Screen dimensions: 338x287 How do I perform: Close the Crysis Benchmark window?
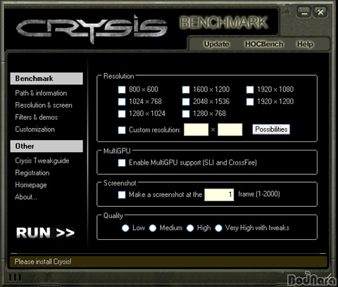(x=320, y=12)
